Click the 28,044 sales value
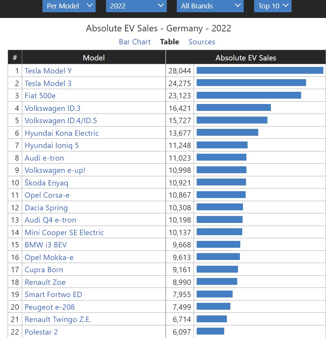Screen dimensions: 326x338 click(180, 71)
